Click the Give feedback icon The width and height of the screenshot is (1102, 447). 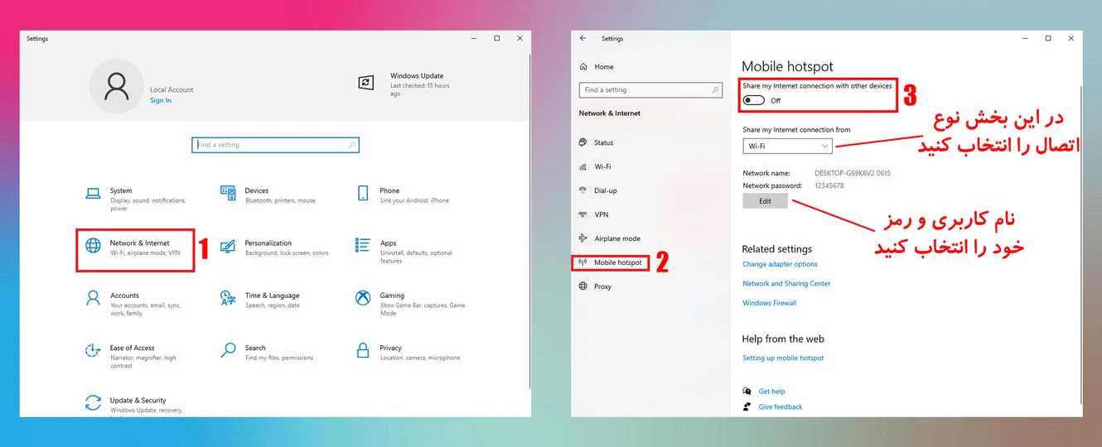[x=747, y=406]
